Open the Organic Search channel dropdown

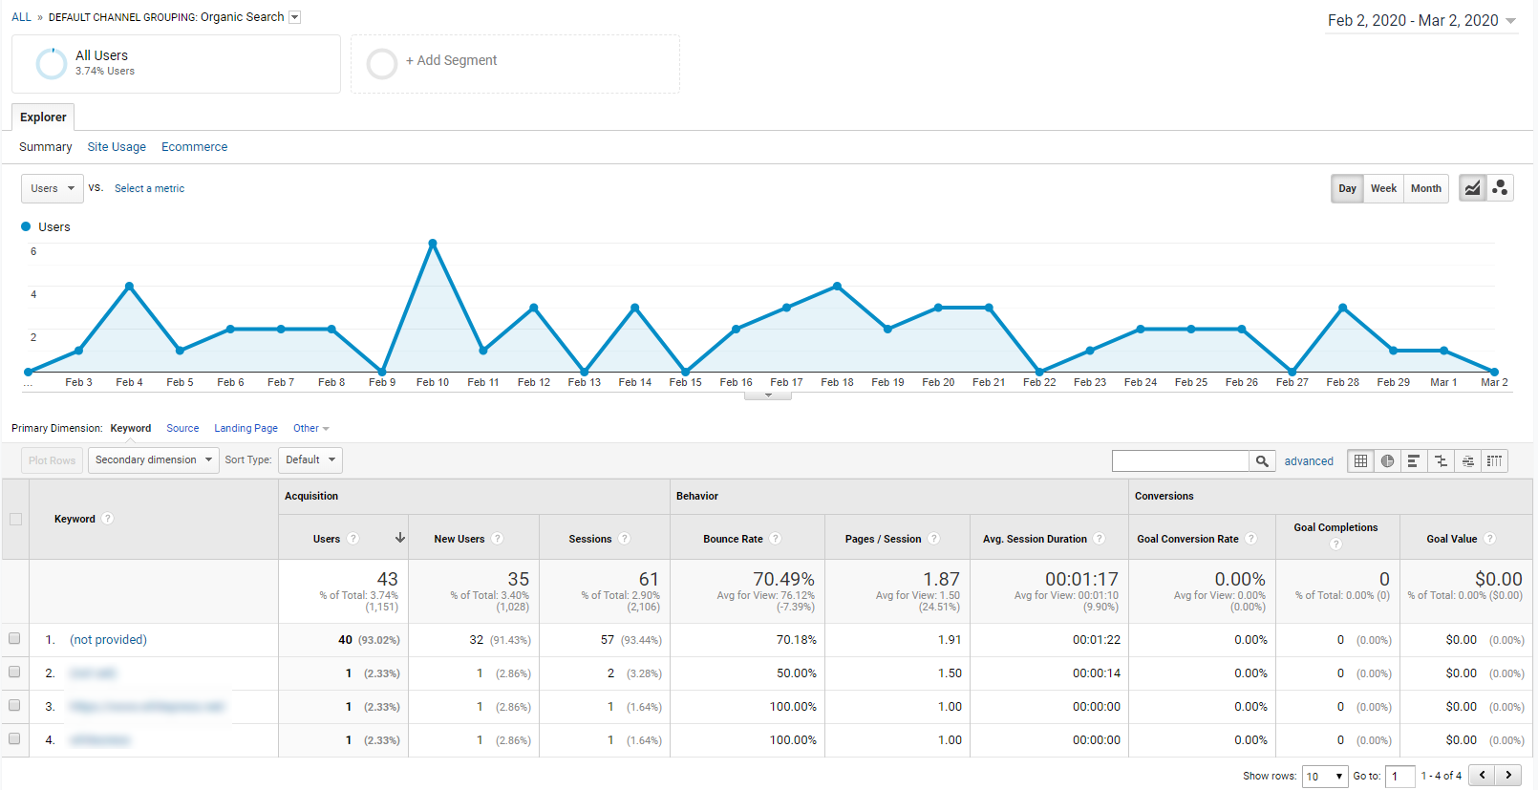294,17
